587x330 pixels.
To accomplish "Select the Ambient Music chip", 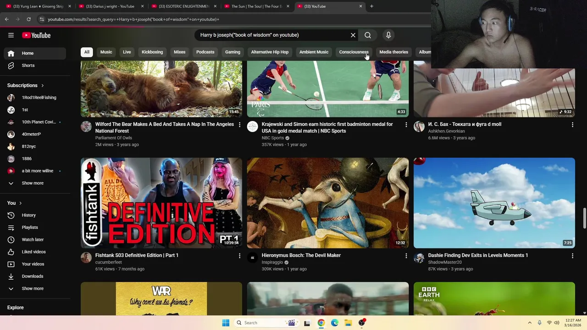I will 314,52.
